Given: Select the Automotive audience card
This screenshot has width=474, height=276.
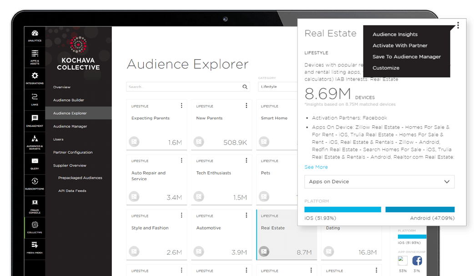Looking at the screenshot, I should 222,235.
